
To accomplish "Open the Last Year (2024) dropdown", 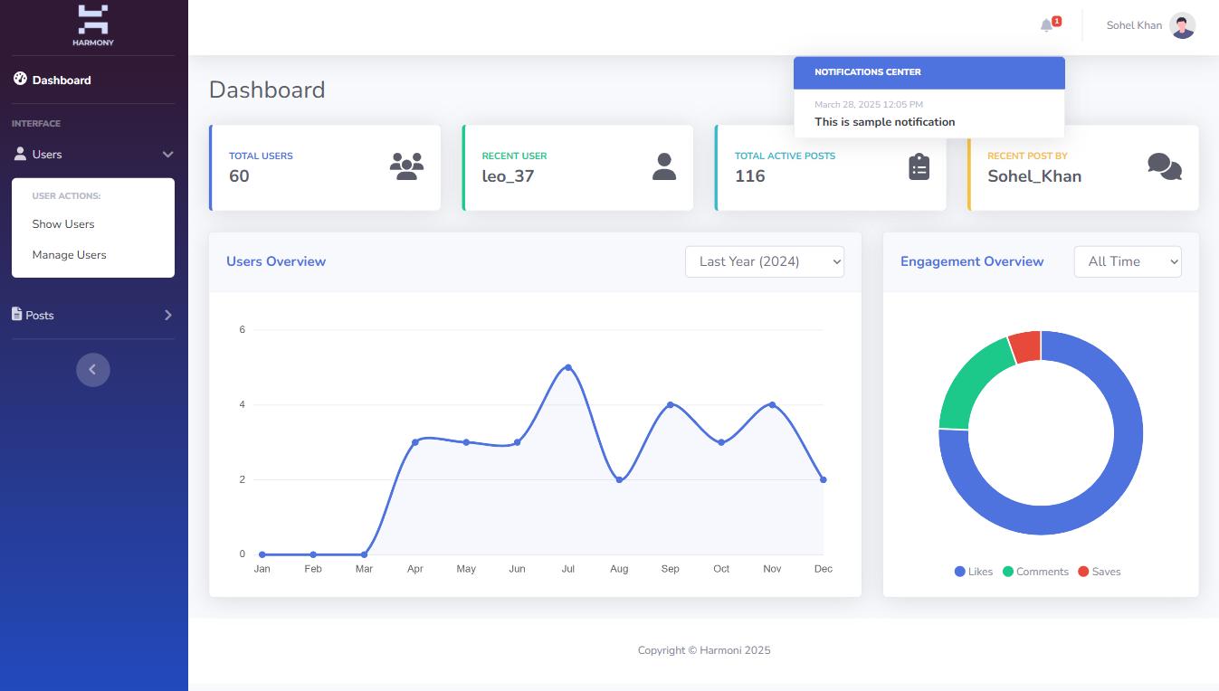I will pos(765,261).
